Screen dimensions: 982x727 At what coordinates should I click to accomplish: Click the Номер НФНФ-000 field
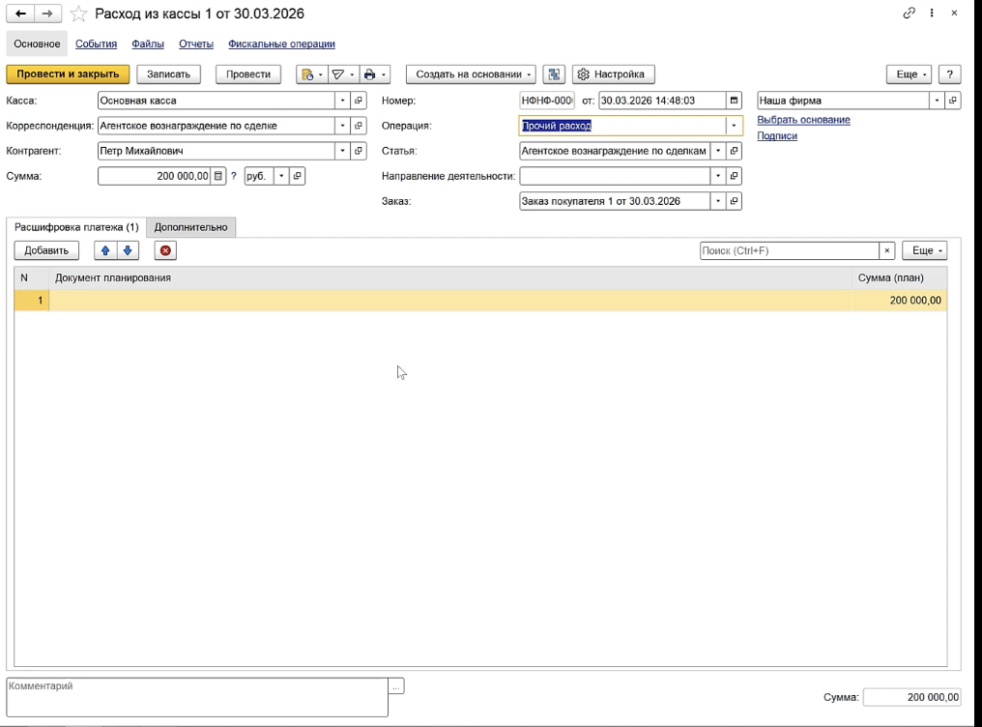(547, 101)
